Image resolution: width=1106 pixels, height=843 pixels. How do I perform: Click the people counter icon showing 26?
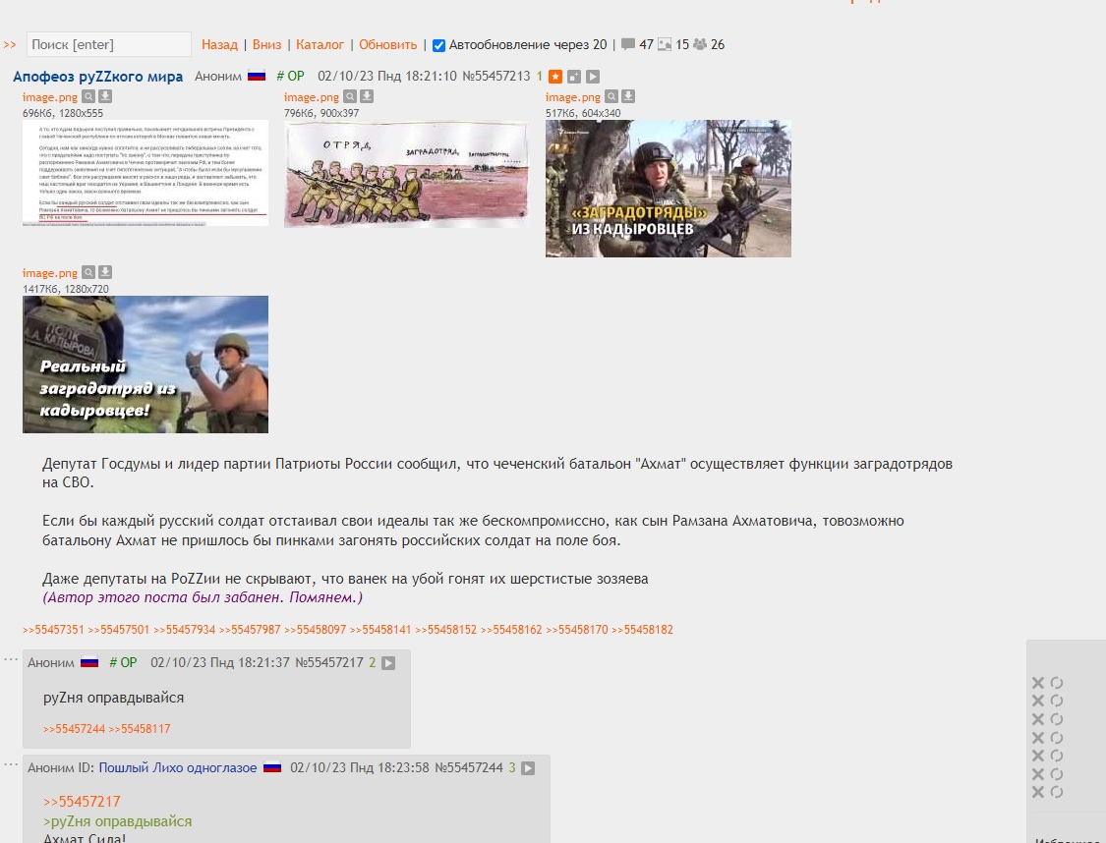(x=700, y=44)
